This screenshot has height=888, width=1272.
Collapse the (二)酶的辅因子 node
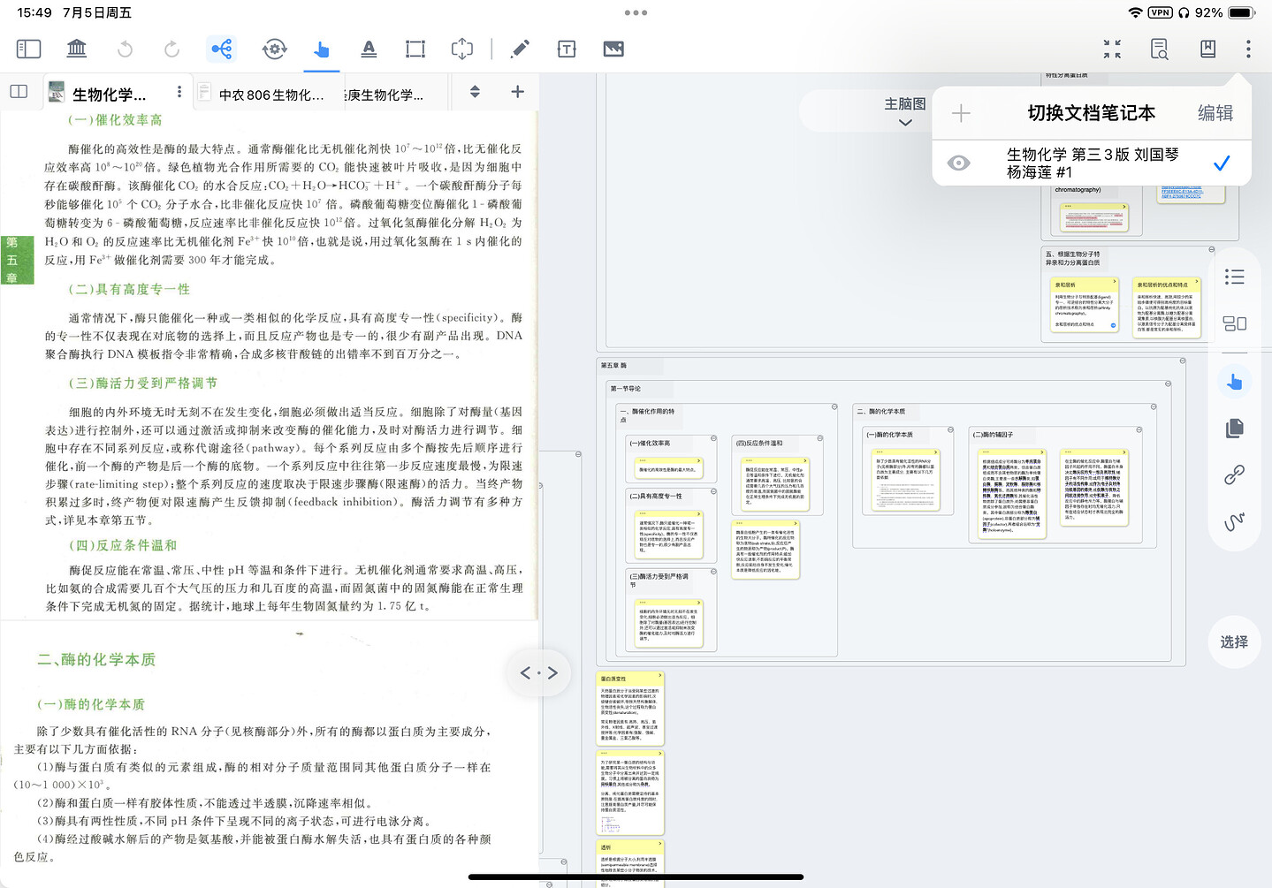(1139, 429)
